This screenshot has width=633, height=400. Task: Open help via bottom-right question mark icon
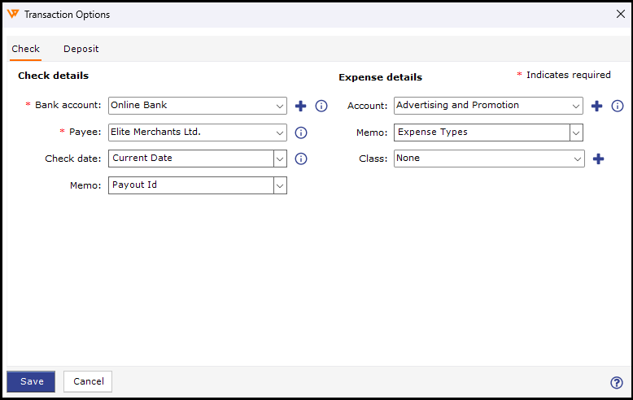click(617, 383)
